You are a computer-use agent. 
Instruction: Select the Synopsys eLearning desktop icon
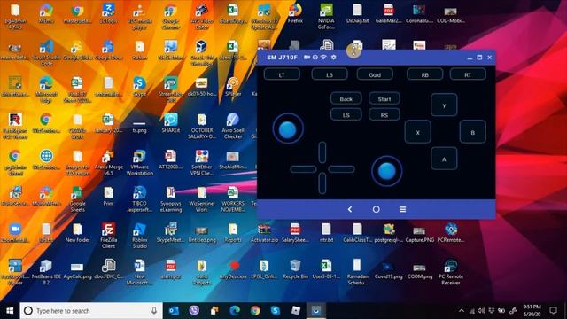[171, 199]
